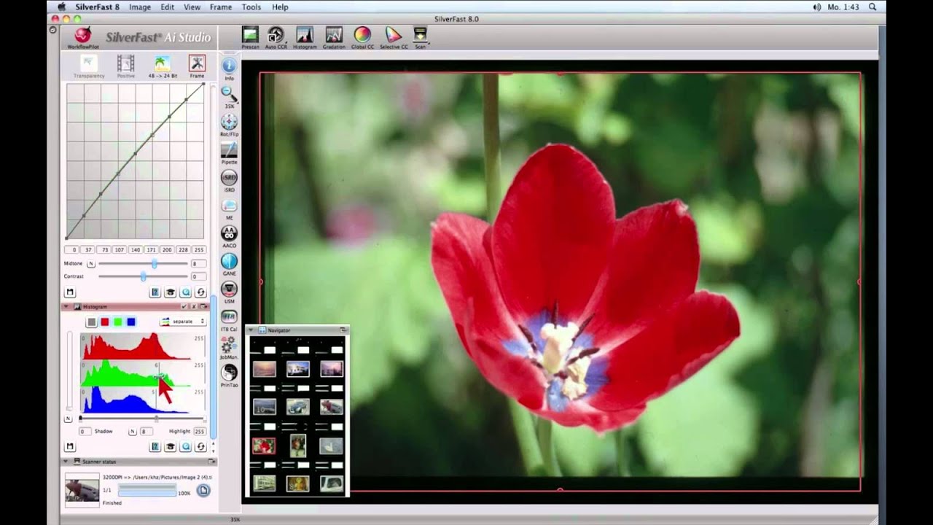
Task: Open the View menu
Action: [x=192, y=7]
